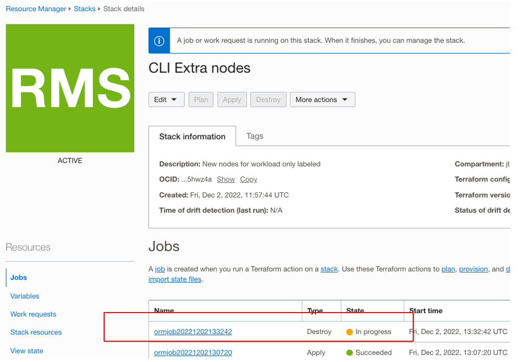Image resolution: width=523 pixels, height=362 pixels.
Task: Show the full stack OCID
Action: (x=226, y=179)
